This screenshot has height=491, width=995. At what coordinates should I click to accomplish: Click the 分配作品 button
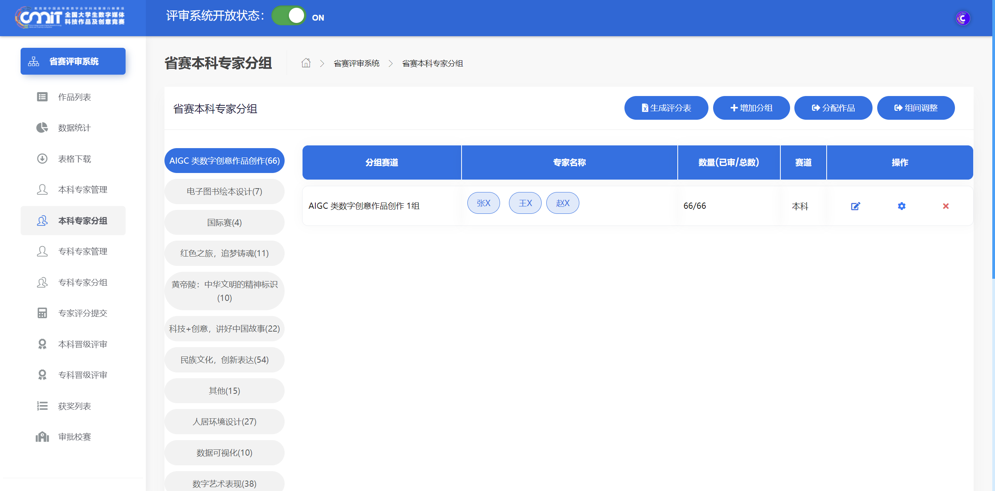[x=833, y=108]
